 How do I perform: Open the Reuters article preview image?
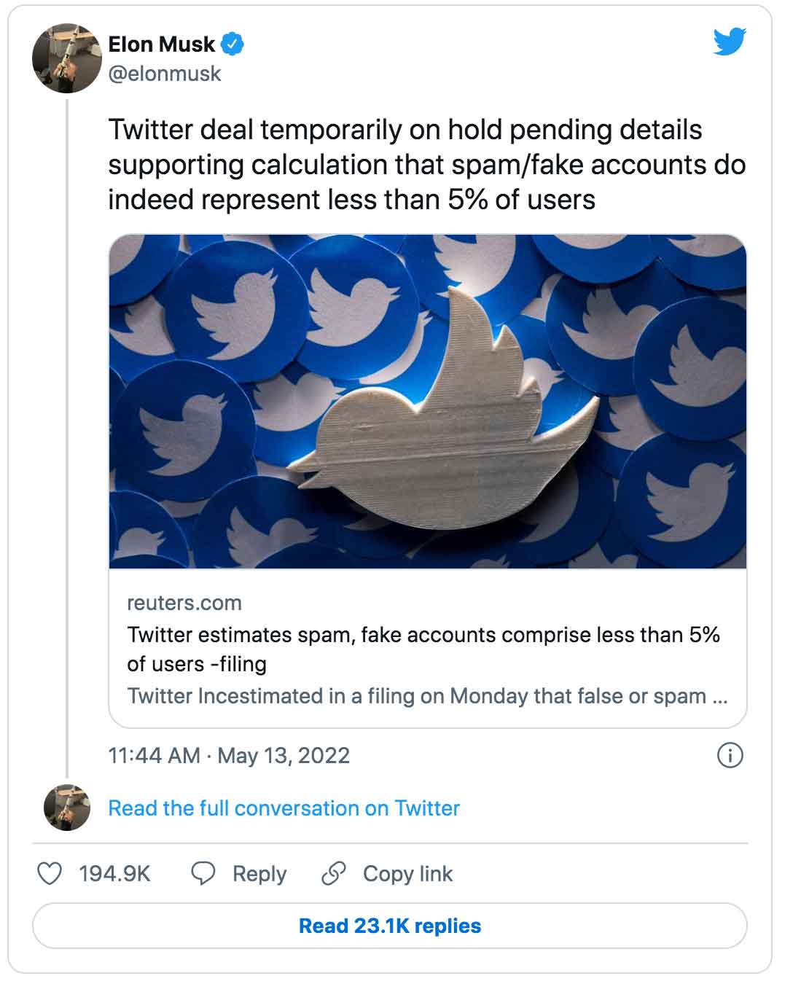coord(428,402)
